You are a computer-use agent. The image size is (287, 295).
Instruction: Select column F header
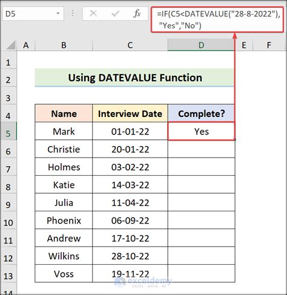269,45
